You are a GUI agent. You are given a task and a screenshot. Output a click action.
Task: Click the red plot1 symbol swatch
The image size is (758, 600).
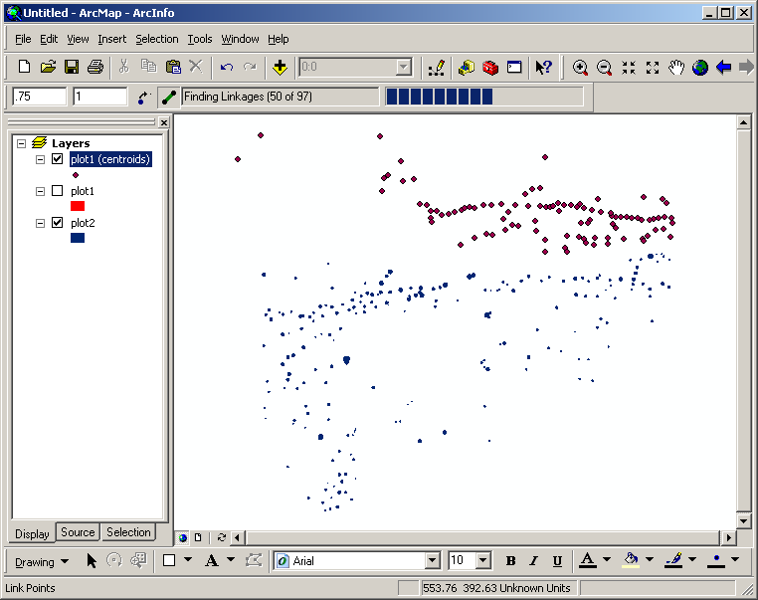tap(78, 206)
